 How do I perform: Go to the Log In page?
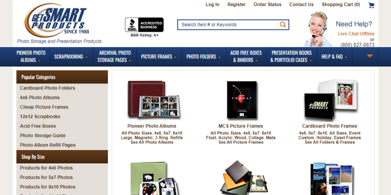point(213,4)
